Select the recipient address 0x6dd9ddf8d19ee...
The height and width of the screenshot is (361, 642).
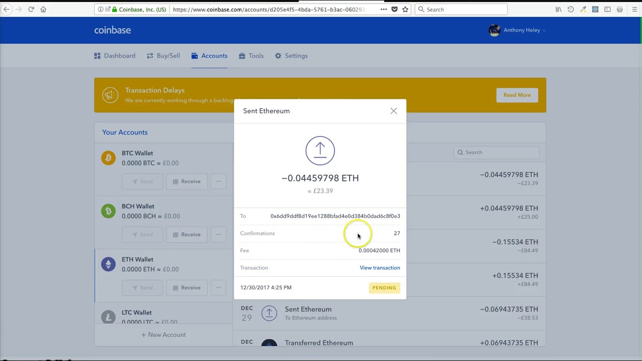tap(335, 216)
